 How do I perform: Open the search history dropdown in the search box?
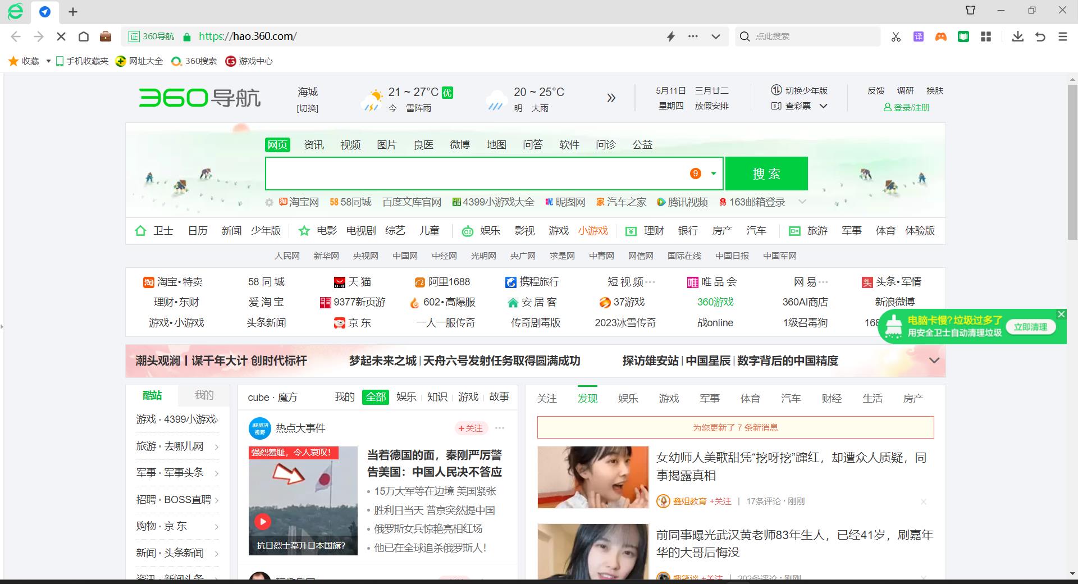714,174
